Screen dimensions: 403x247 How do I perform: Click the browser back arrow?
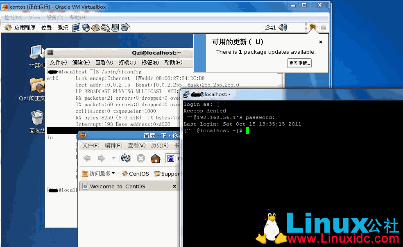[87, 158]
